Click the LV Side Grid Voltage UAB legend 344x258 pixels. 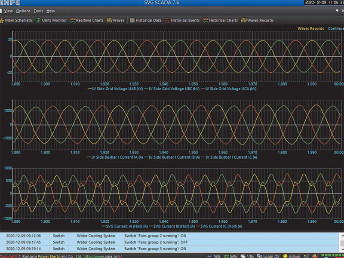point(115,89)
